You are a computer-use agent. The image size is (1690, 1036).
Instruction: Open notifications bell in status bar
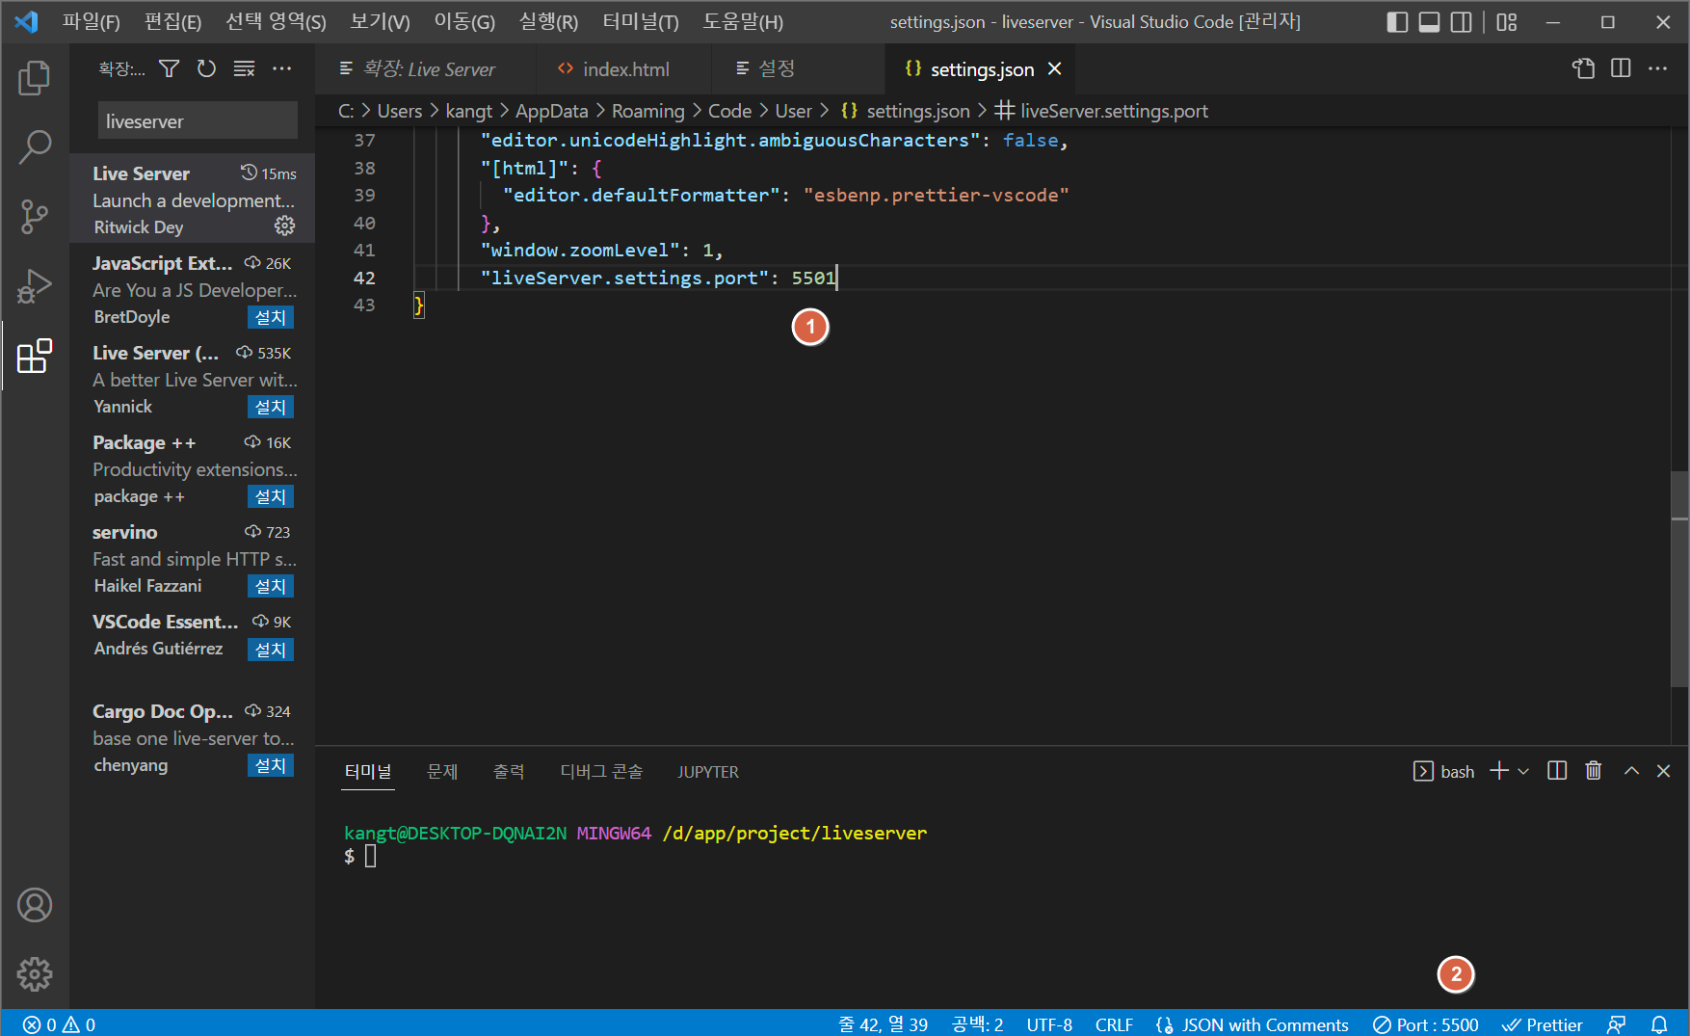[x=1659, y=1024]
